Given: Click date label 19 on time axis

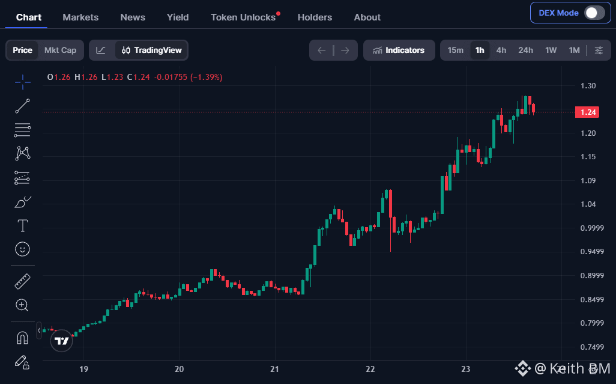Looking at the screenshot, I should point(83,369).
